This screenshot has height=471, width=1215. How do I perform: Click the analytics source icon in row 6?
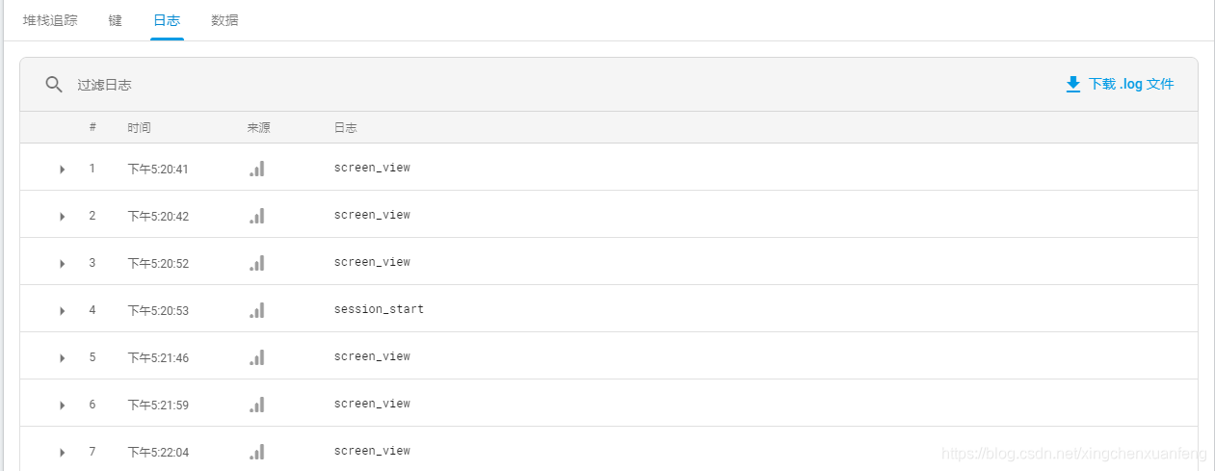coord(257,405)
